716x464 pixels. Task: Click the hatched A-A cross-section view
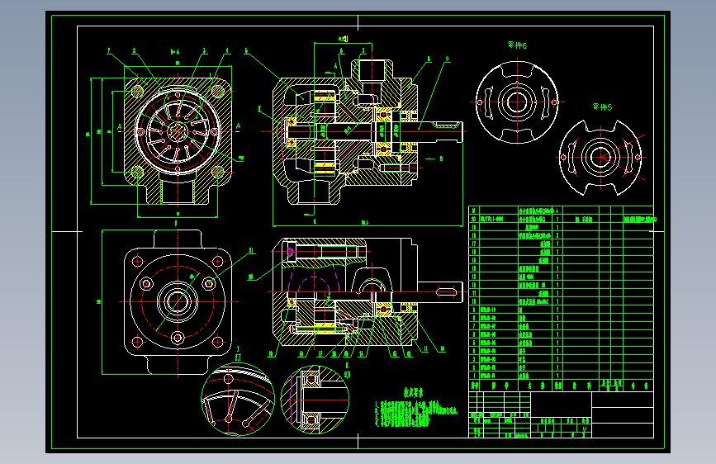pos(178,140)
